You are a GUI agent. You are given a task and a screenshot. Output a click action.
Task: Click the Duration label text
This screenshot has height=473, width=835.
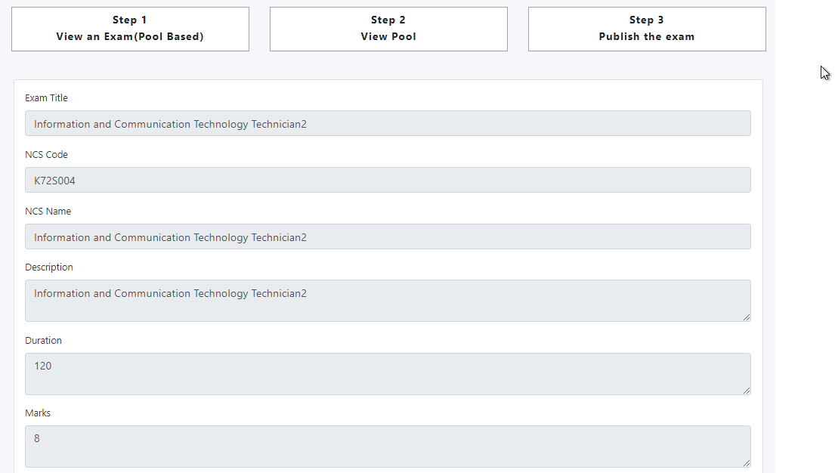click(x=43, y=341)
